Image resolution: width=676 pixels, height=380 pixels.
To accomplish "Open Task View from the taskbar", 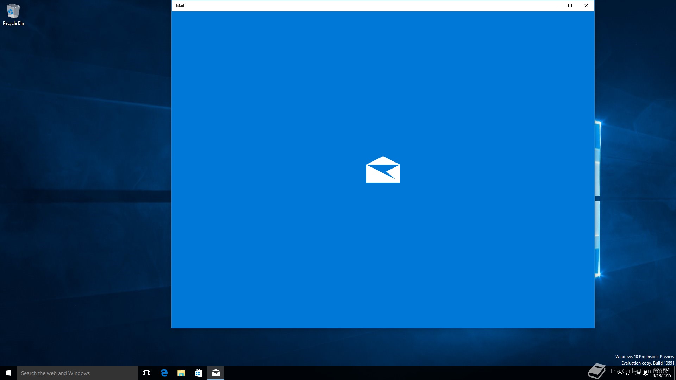I will click(146, 373).
